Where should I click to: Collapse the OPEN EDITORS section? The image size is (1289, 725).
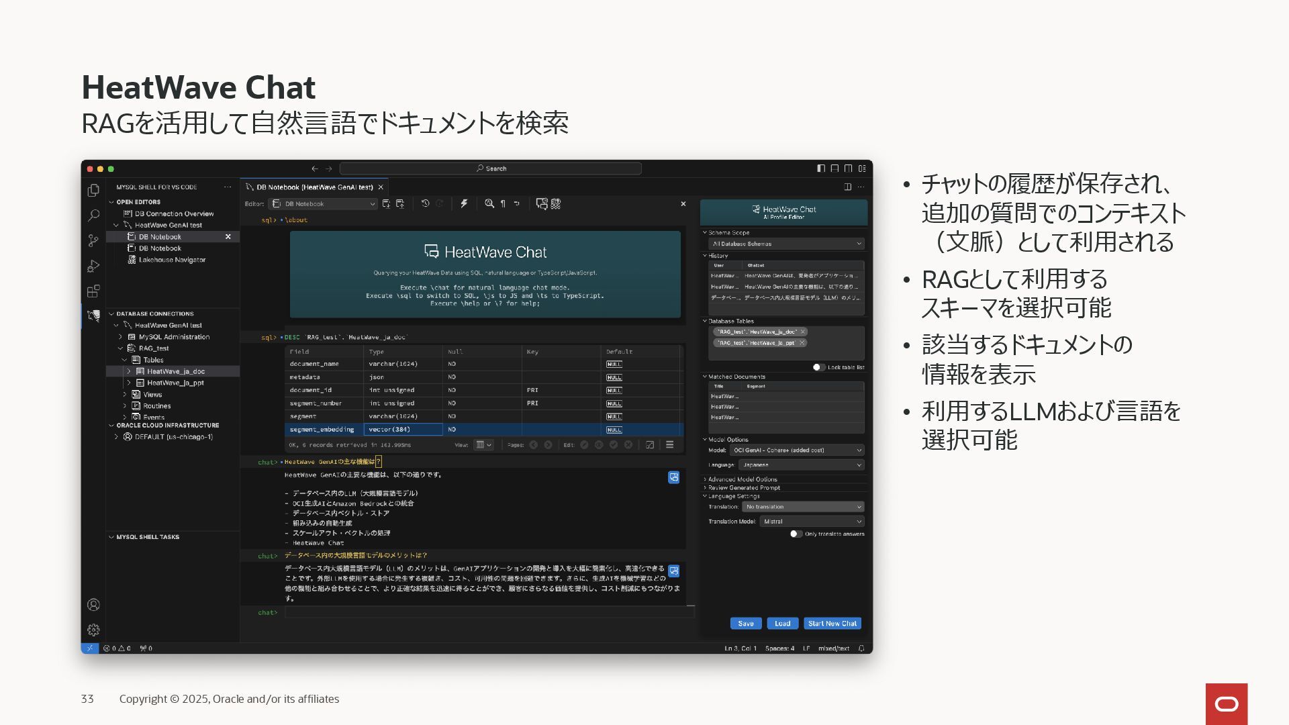click(x=138, y=202)
